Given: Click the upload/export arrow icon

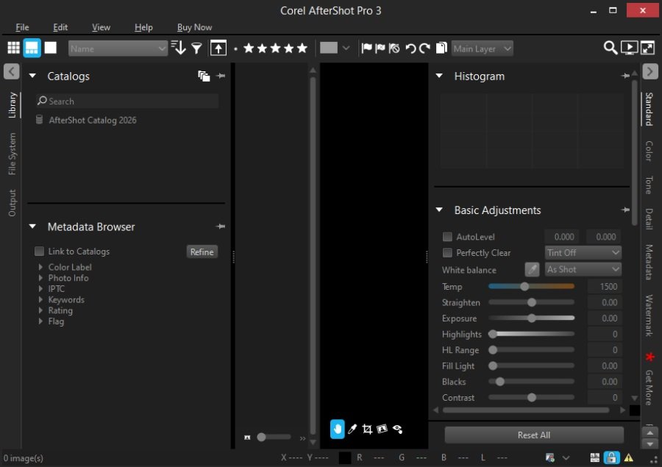Looking at the screenshot, I should (x=218, y=48).
